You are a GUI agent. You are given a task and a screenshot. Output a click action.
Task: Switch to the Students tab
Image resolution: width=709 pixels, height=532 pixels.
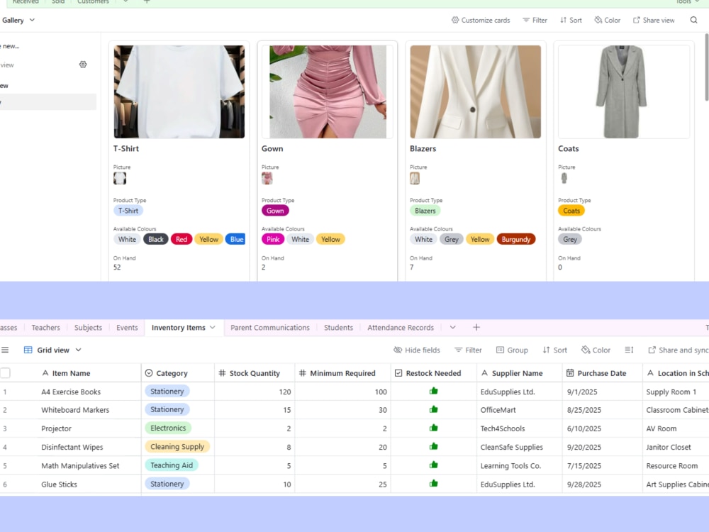click(338, 327)
